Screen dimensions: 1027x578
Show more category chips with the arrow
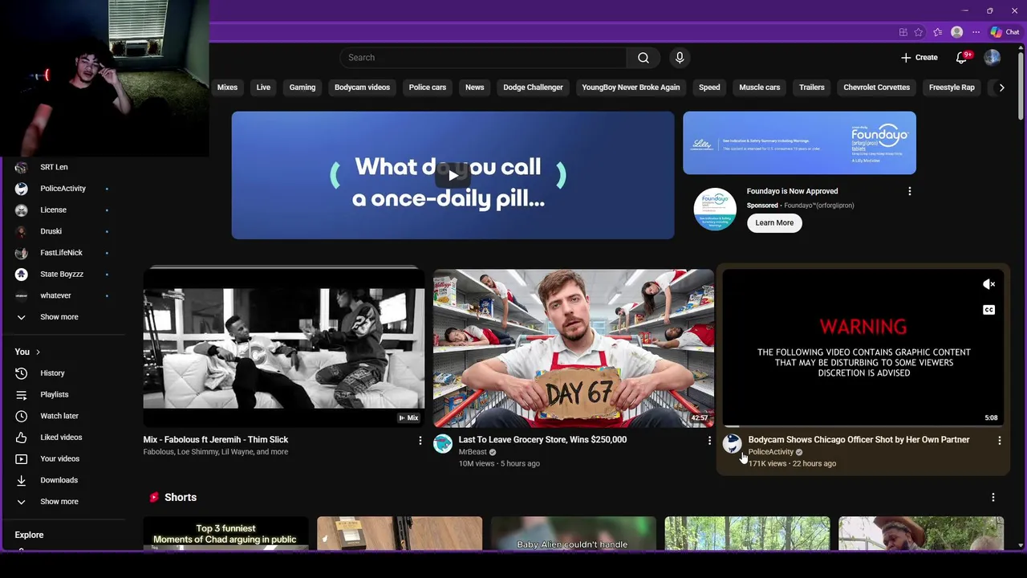pos(1001,88)
